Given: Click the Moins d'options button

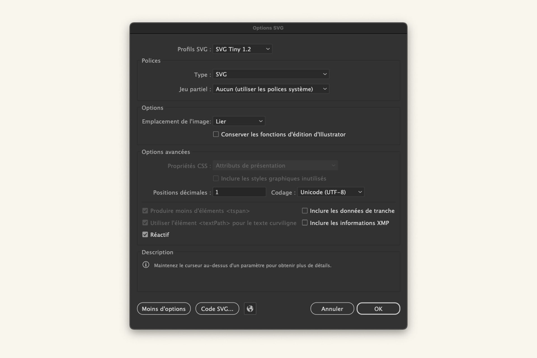Looking at the screenshot, I should [x=164, y=308].
